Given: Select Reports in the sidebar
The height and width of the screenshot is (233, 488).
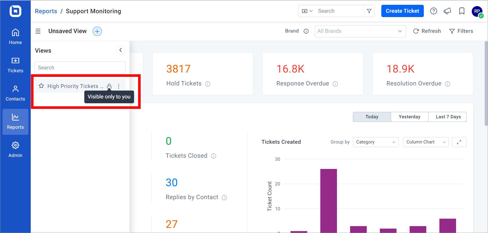Looking at the screenshot, I should pyautogui.click(x=15, y=122).
